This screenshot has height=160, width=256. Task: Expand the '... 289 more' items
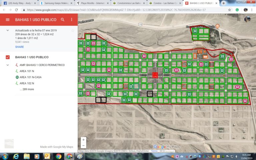tap(27, 89)
